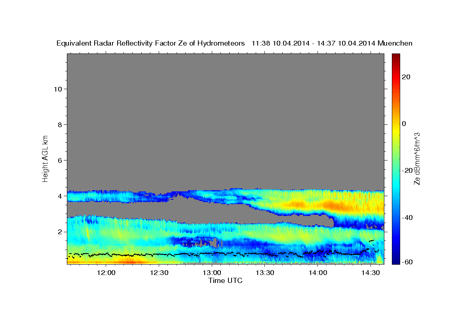The height and width of the screenshot is (317, 475).
Task: Click the '13:00' time tick label
Action: coord(212,273)
